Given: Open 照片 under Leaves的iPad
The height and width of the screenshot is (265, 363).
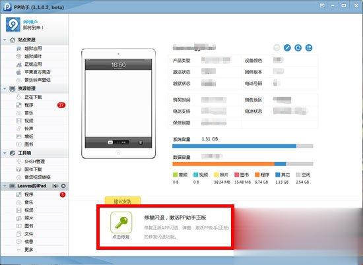Looking at the screenshot, I should [x=29, y=218].
